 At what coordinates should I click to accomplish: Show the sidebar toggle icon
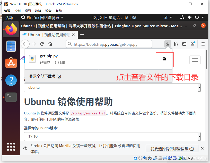(x=184, y=44)
